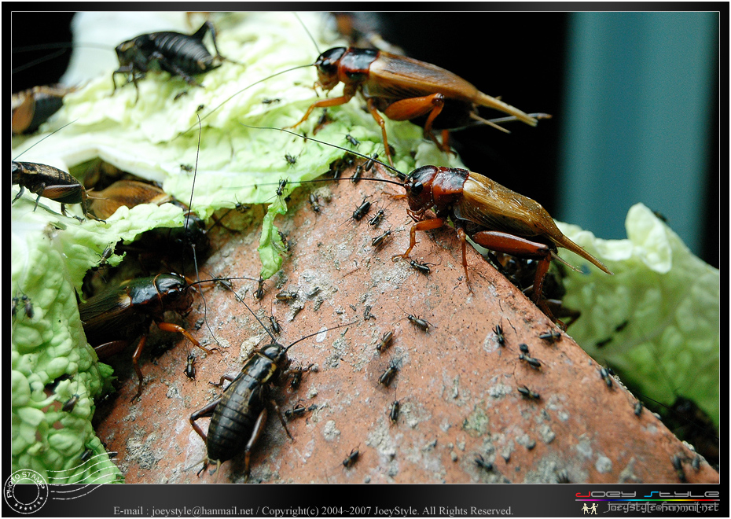Click the black cricket nymph atop the cabbage

(166, 56)
